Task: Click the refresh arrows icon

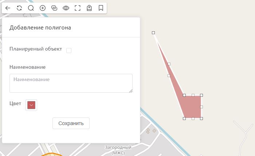Action: 19,8
